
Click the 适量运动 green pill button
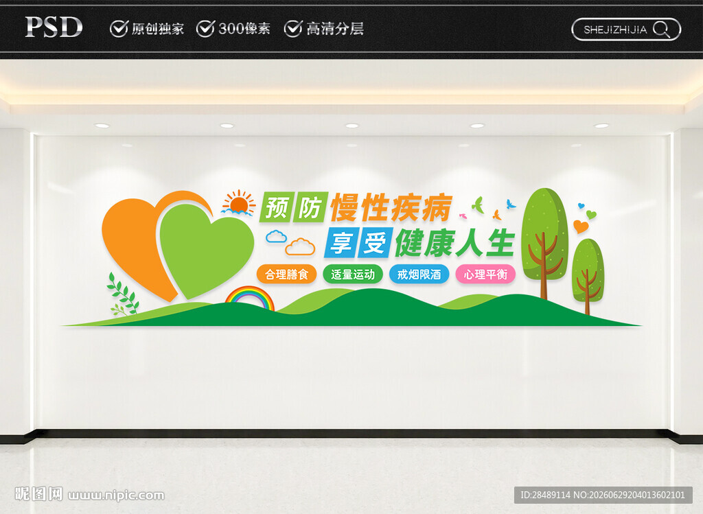(x=353, y=274)
